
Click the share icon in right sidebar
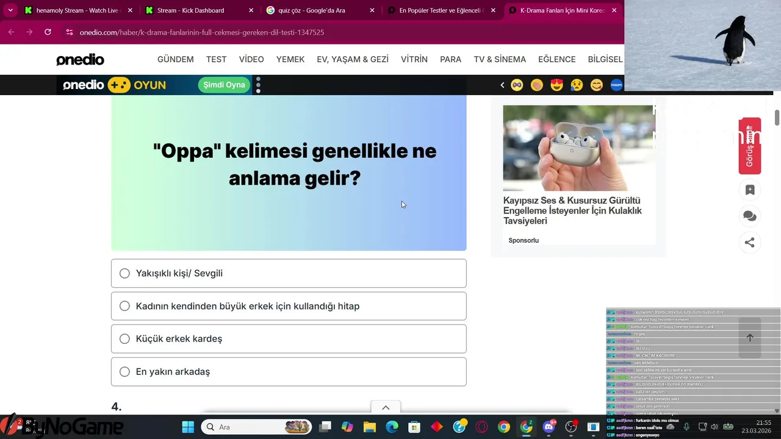[750, 242]
